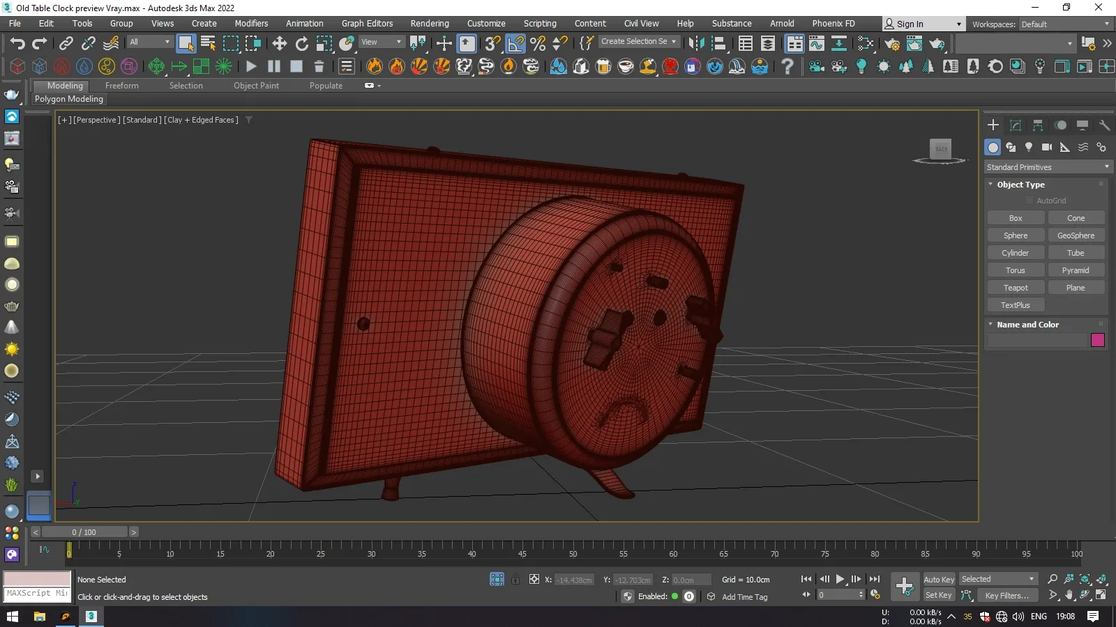Open the Standard Primitives dropdown
This screenshot has width=1116, height=627.
[1047, 167]
